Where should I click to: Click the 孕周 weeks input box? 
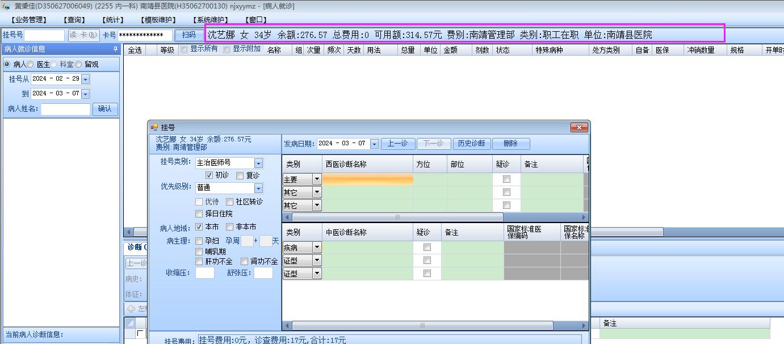point(247,241)
